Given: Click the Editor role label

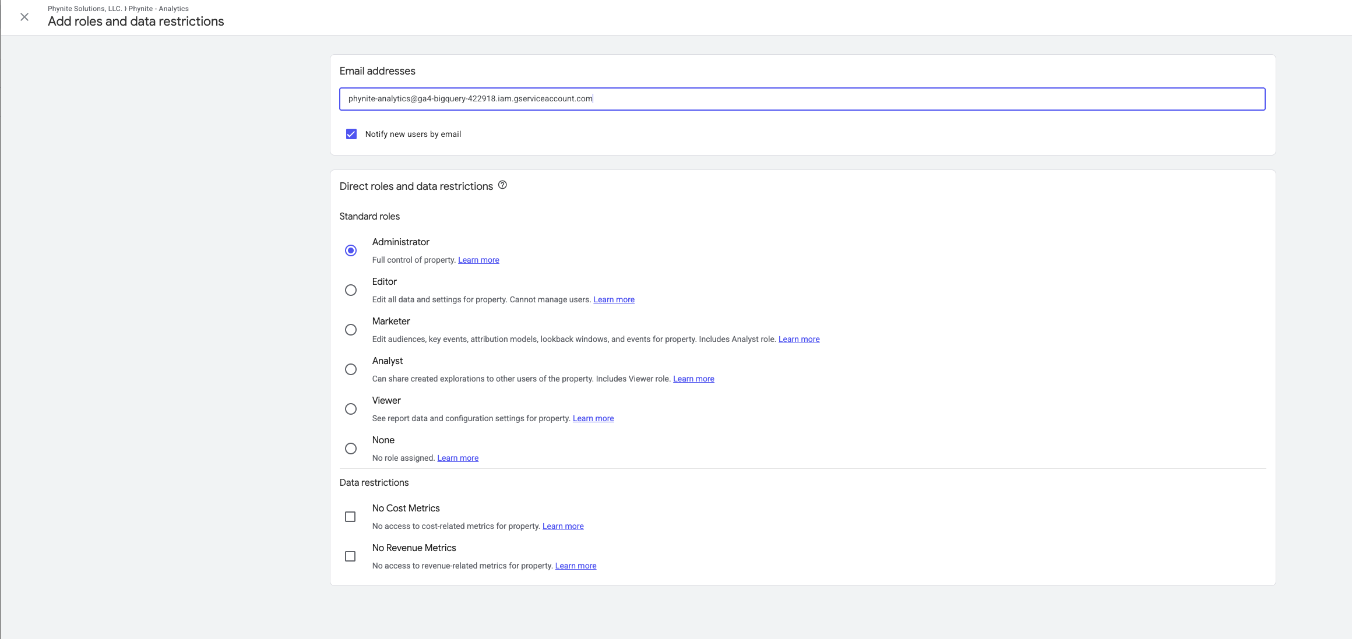Looking at the screenshot, I should [x=385, y=281].
